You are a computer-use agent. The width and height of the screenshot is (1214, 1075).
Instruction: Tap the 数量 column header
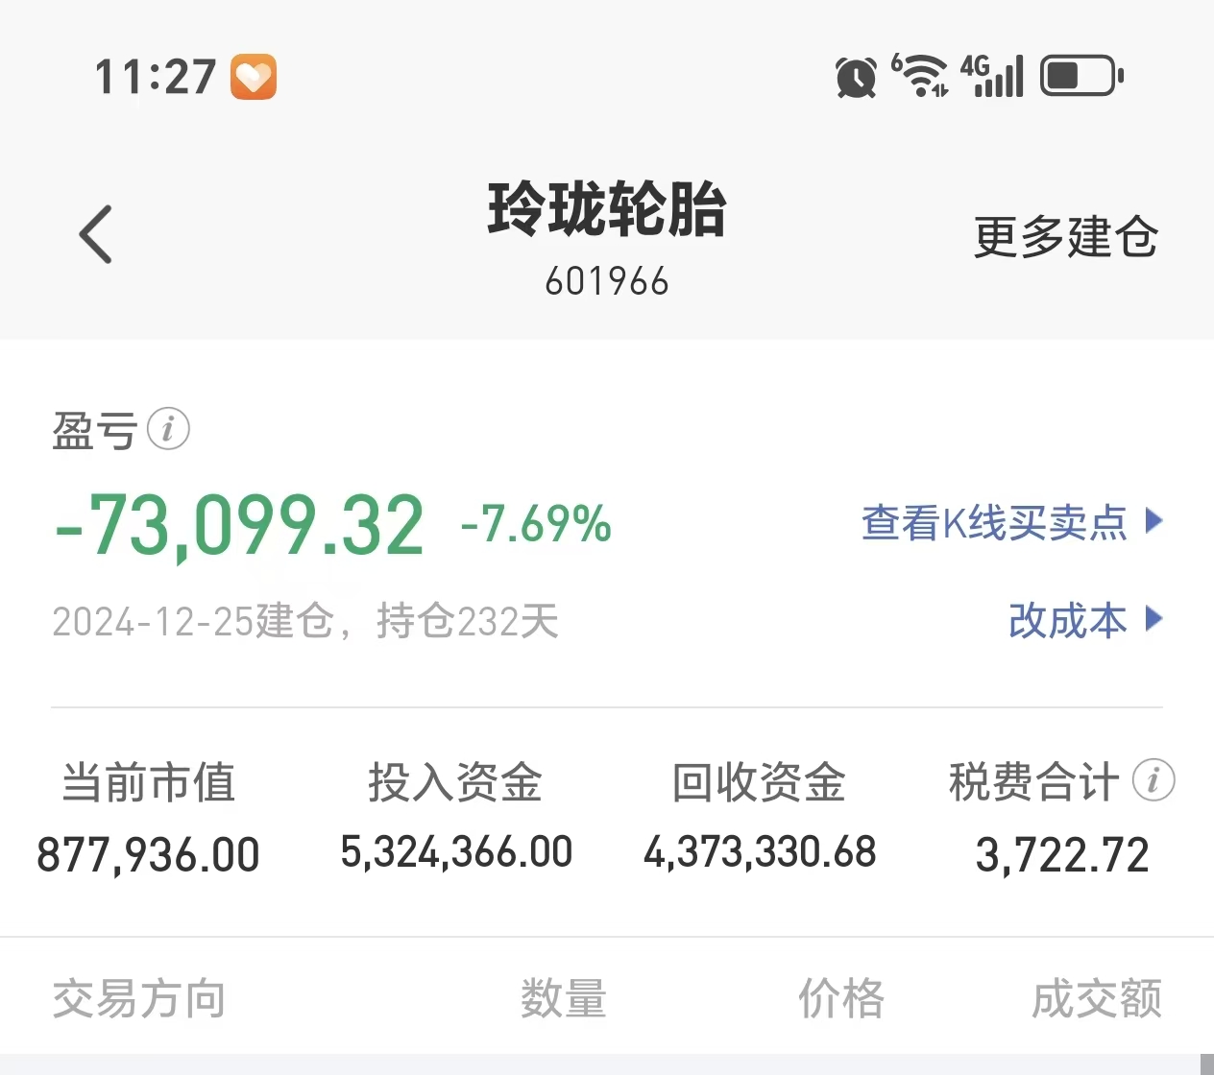pos(564,999)
